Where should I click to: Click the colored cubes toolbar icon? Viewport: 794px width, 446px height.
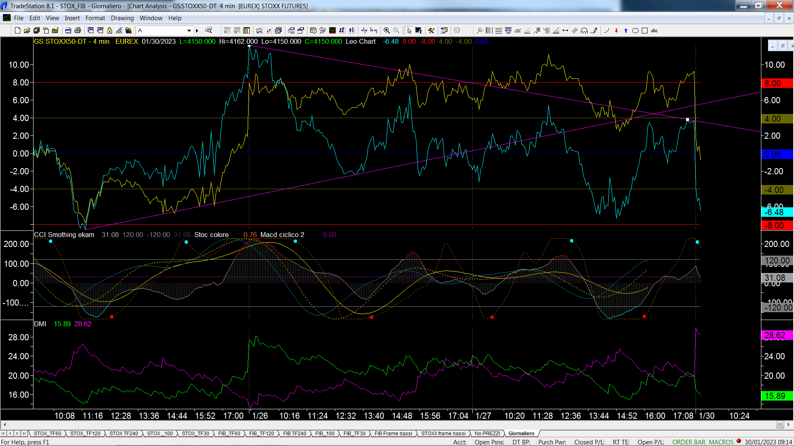click(x=129, y=31)
